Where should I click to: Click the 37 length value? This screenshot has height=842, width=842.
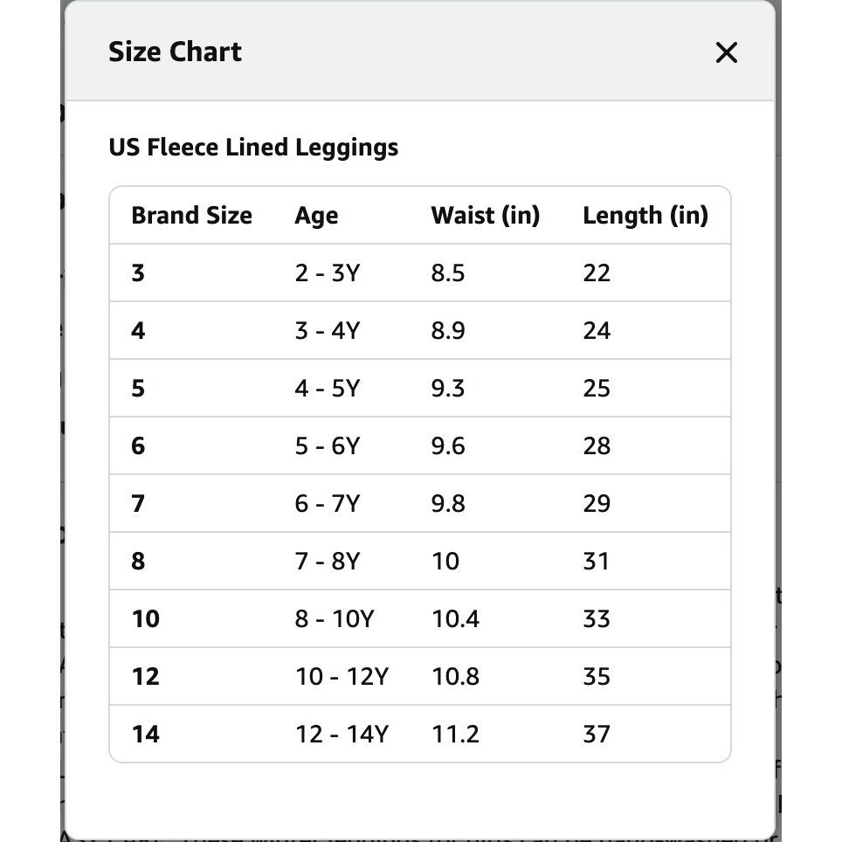pyautogui.click(x=597, y=734)
